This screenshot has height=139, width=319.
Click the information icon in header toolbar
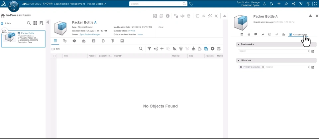tap(167, 16)
